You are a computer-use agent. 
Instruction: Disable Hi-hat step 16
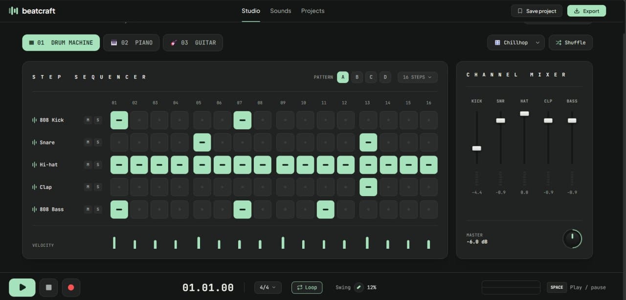pyautogui.click(x=429, y=165)
